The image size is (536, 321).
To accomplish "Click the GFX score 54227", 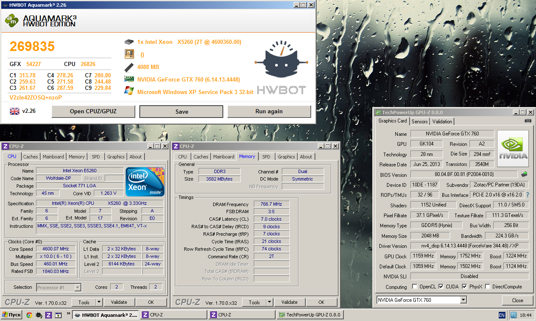I will coord(33,64).
